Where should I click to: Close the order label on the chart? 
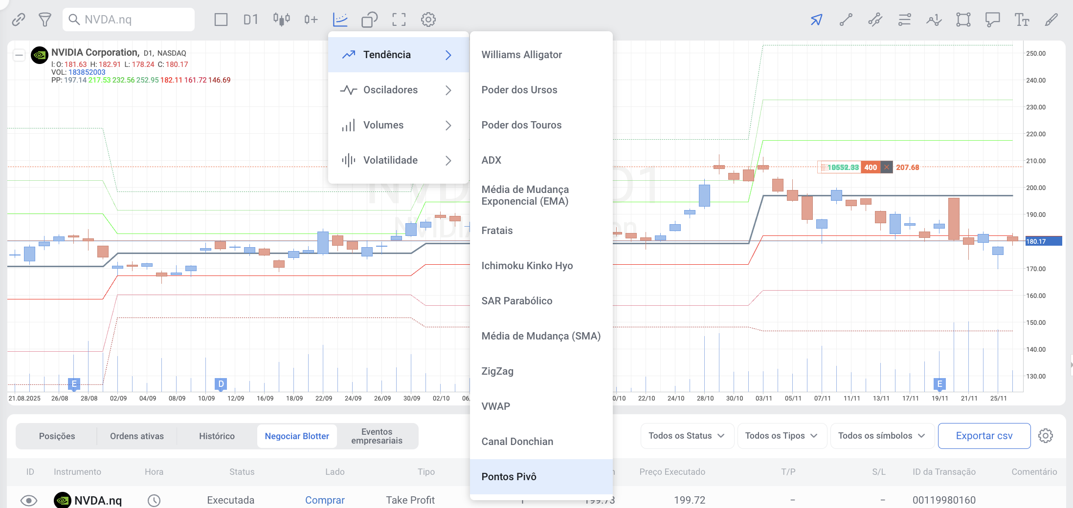[x=887, y=167]
